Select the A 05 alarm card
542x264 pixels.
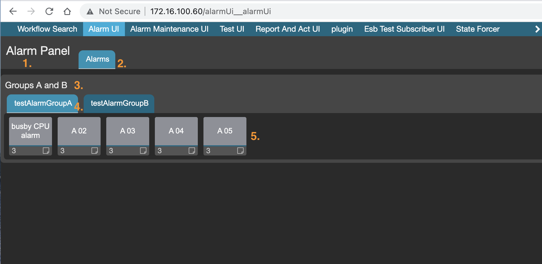pos(225,136)
